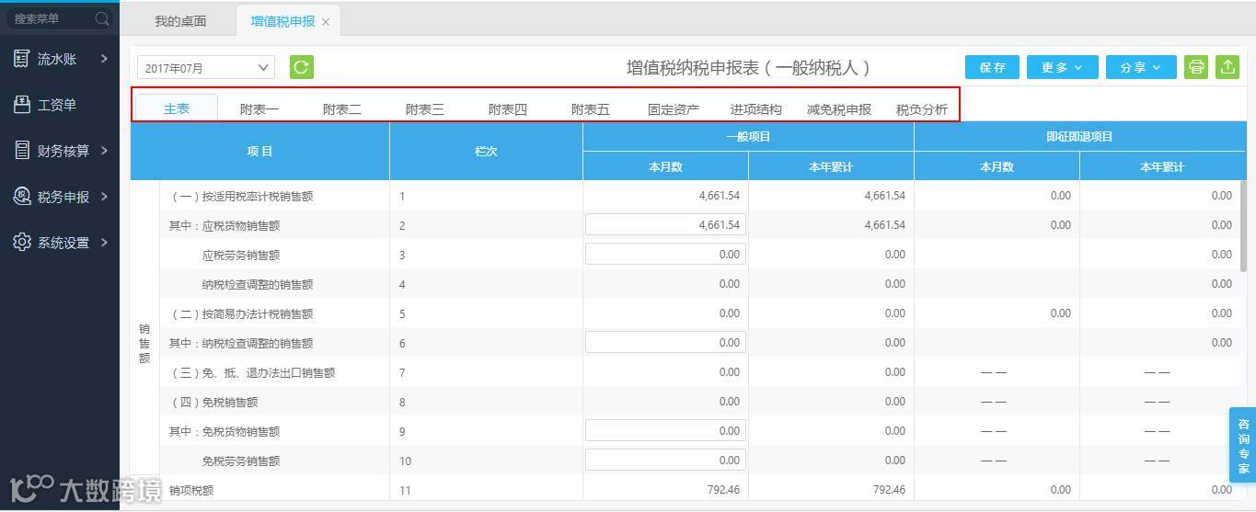Open the 减免税申报 tab
This screenshot has width=1256, height=512.
(x=839, y=109)
